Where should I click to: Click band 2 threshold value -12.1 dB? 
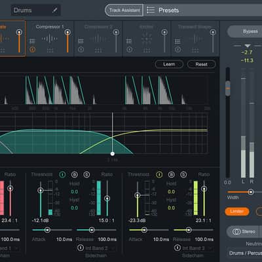click(41, 220)
